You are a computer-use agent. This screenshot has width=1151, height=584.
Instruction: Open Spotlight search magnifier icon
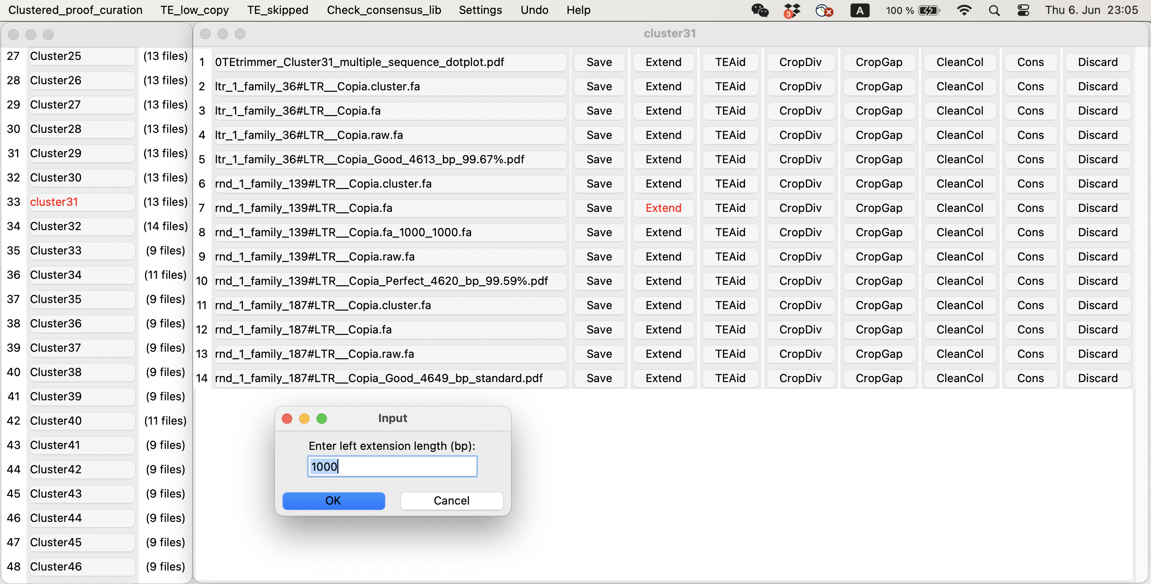pyautogui.click(x=994, y=10)
